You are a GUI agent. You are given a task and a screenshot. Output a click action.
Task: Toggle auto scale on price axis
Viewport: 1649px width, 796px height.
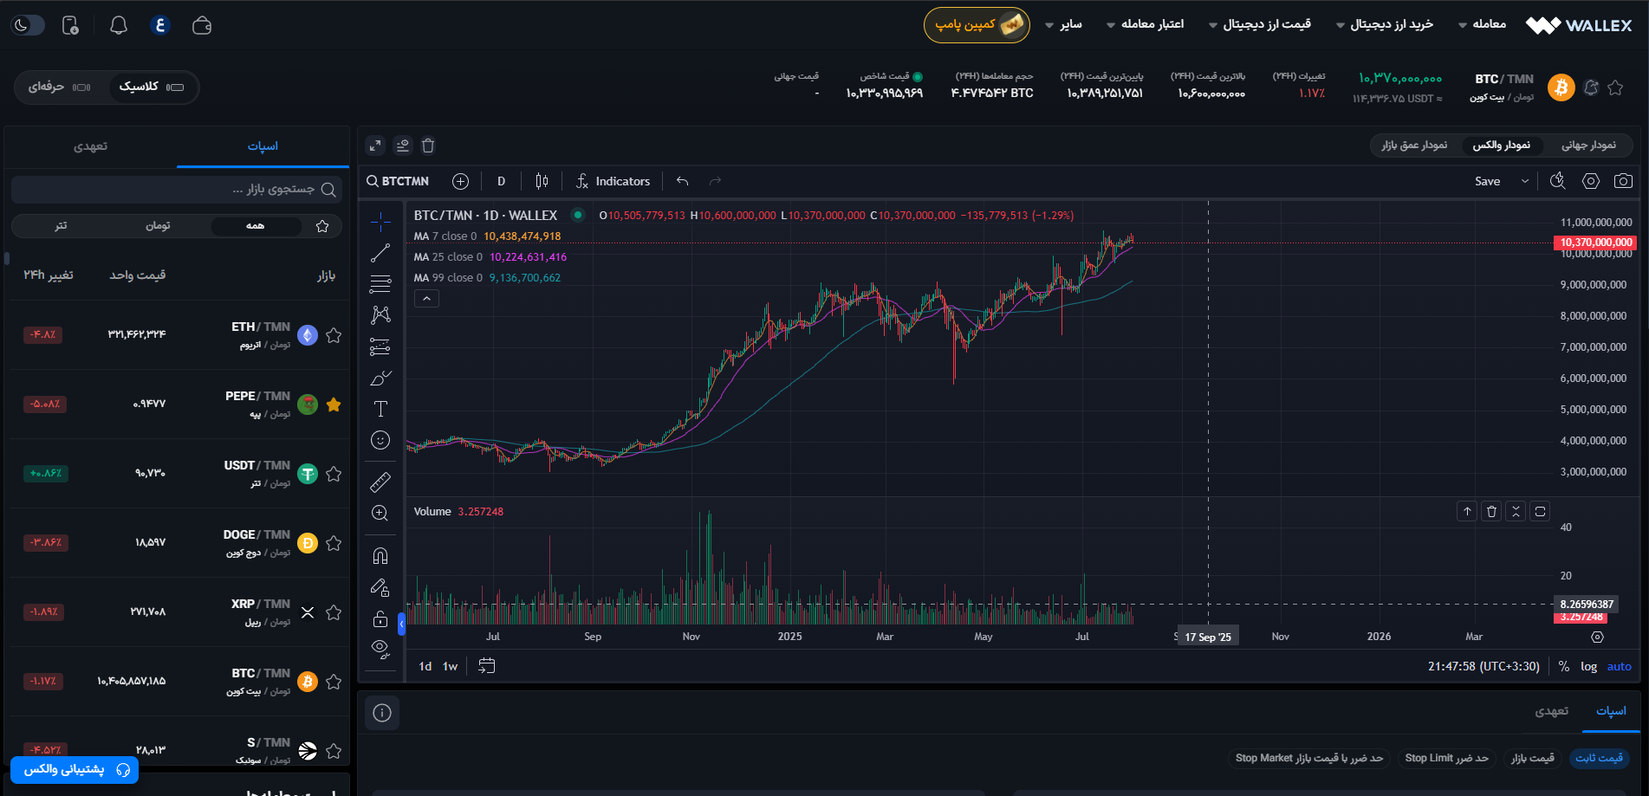point(1619,666)
